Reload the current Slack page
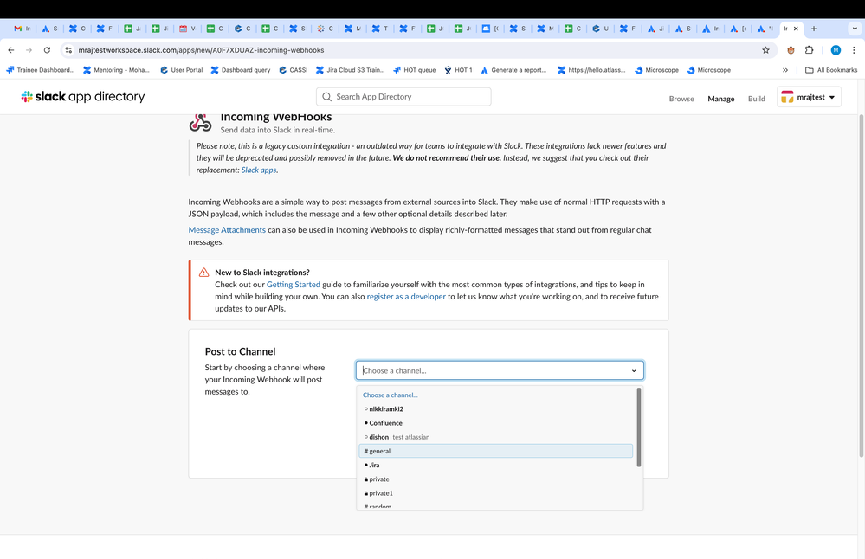Screen dimensions: 865x559 [x=47, y=50]
